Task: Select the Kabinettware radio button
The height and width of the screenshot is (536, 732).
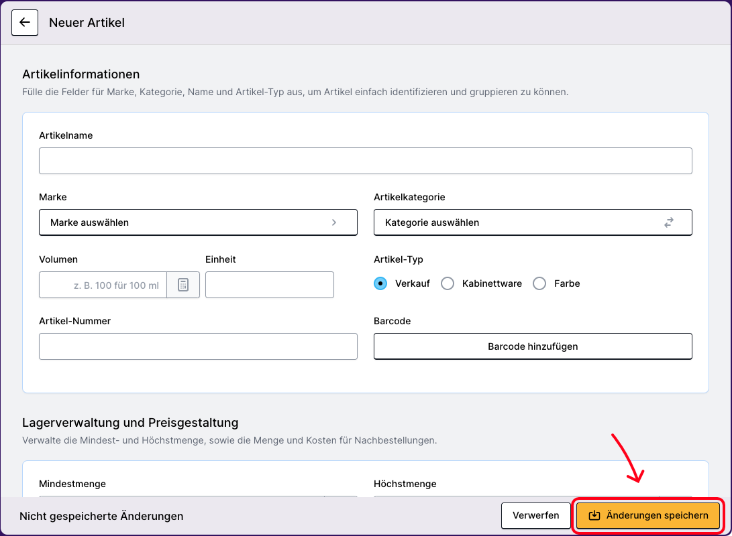Action: [x=448, y=283]
